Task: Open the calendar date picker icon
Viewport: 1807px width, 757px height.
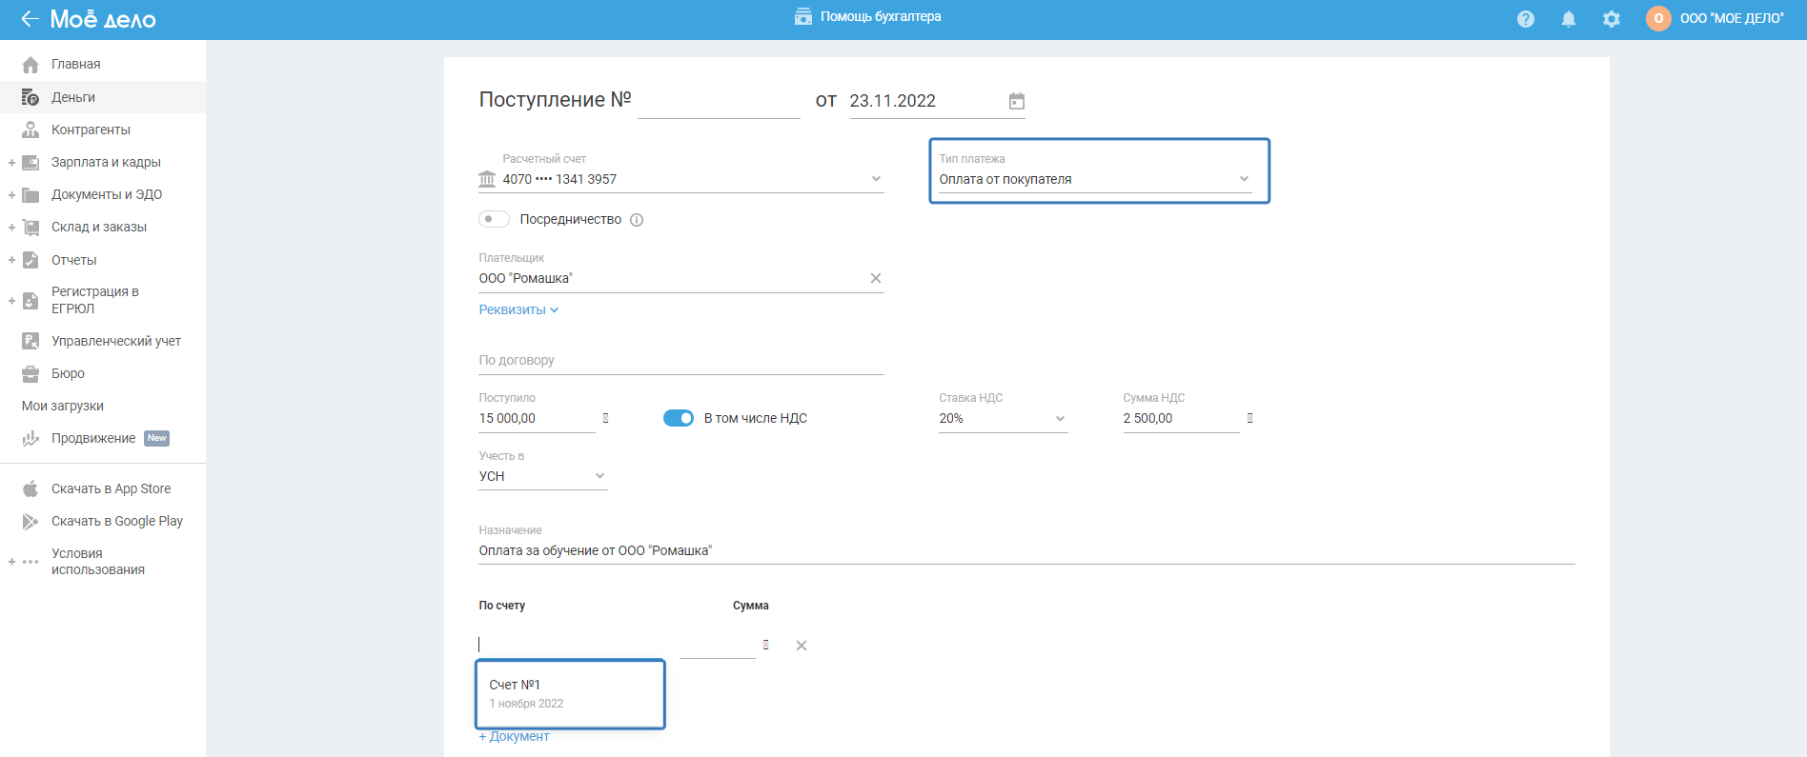Action: click(x=1017, y=101)
